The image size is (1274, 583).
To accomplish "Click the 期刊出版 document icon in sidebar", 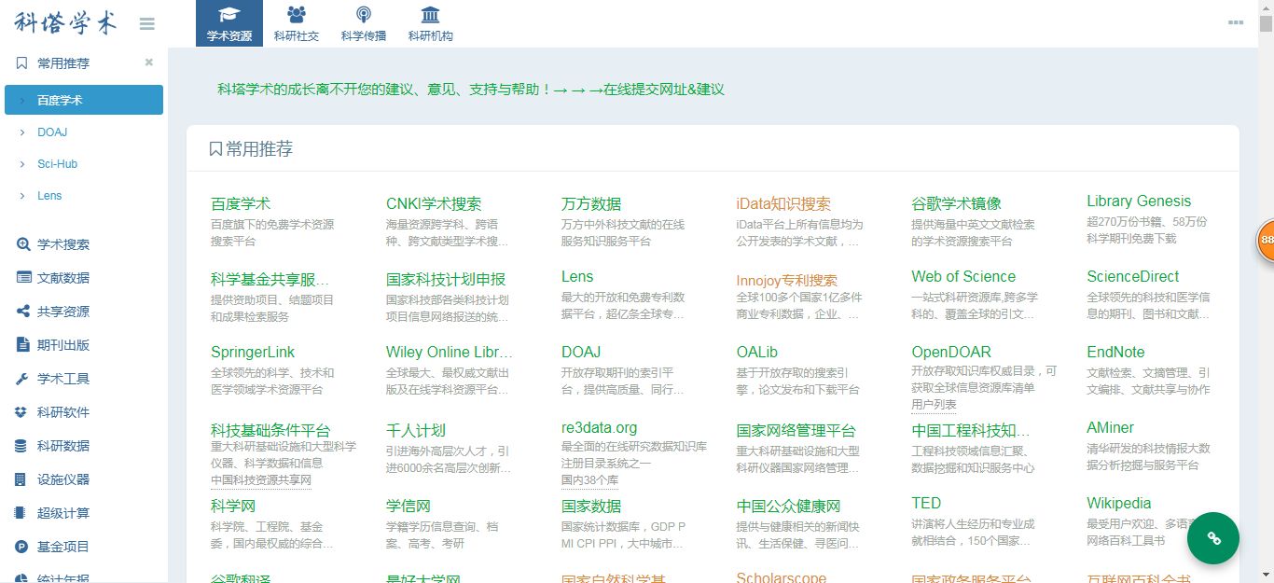I will point(22,345).
